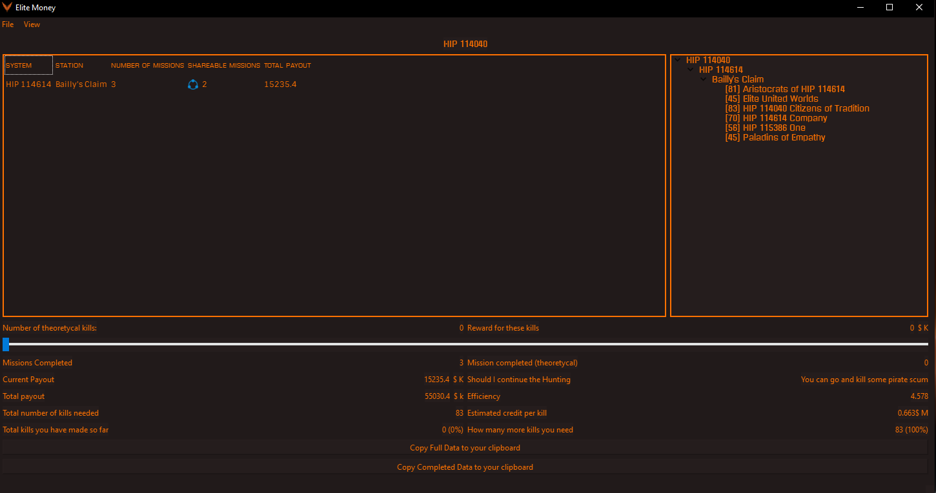Select the root HIP 114040 tree label
Image resolution: width=936 pixels, height=493 pixels.
708,60
